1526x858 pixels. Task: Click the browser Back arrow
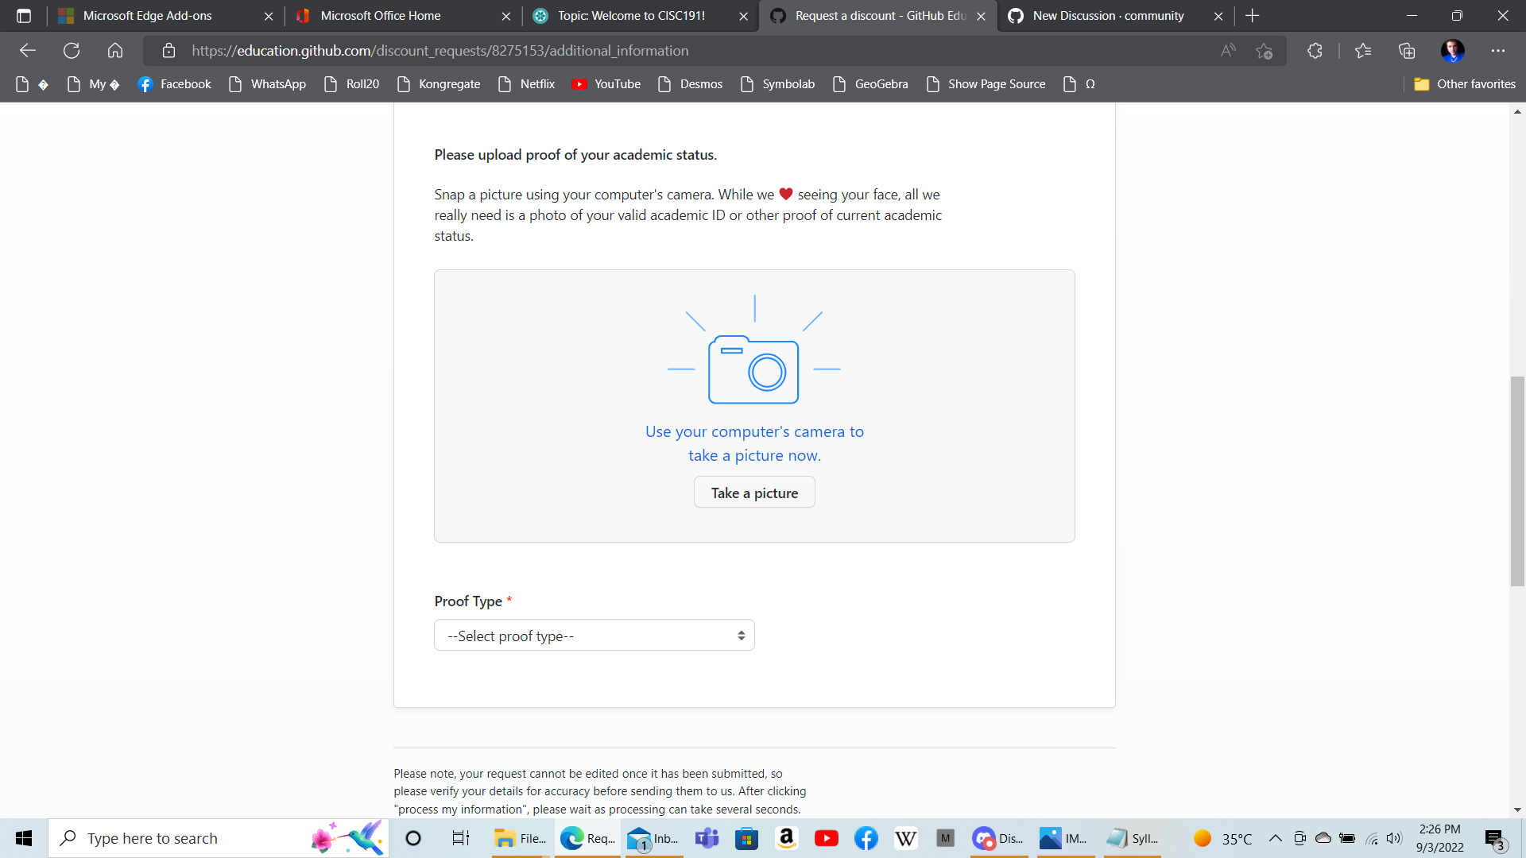(28, 51)
